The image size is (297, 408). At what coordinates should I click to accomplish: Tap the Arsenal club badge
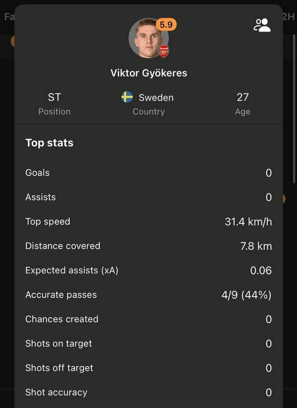point(164,51)
